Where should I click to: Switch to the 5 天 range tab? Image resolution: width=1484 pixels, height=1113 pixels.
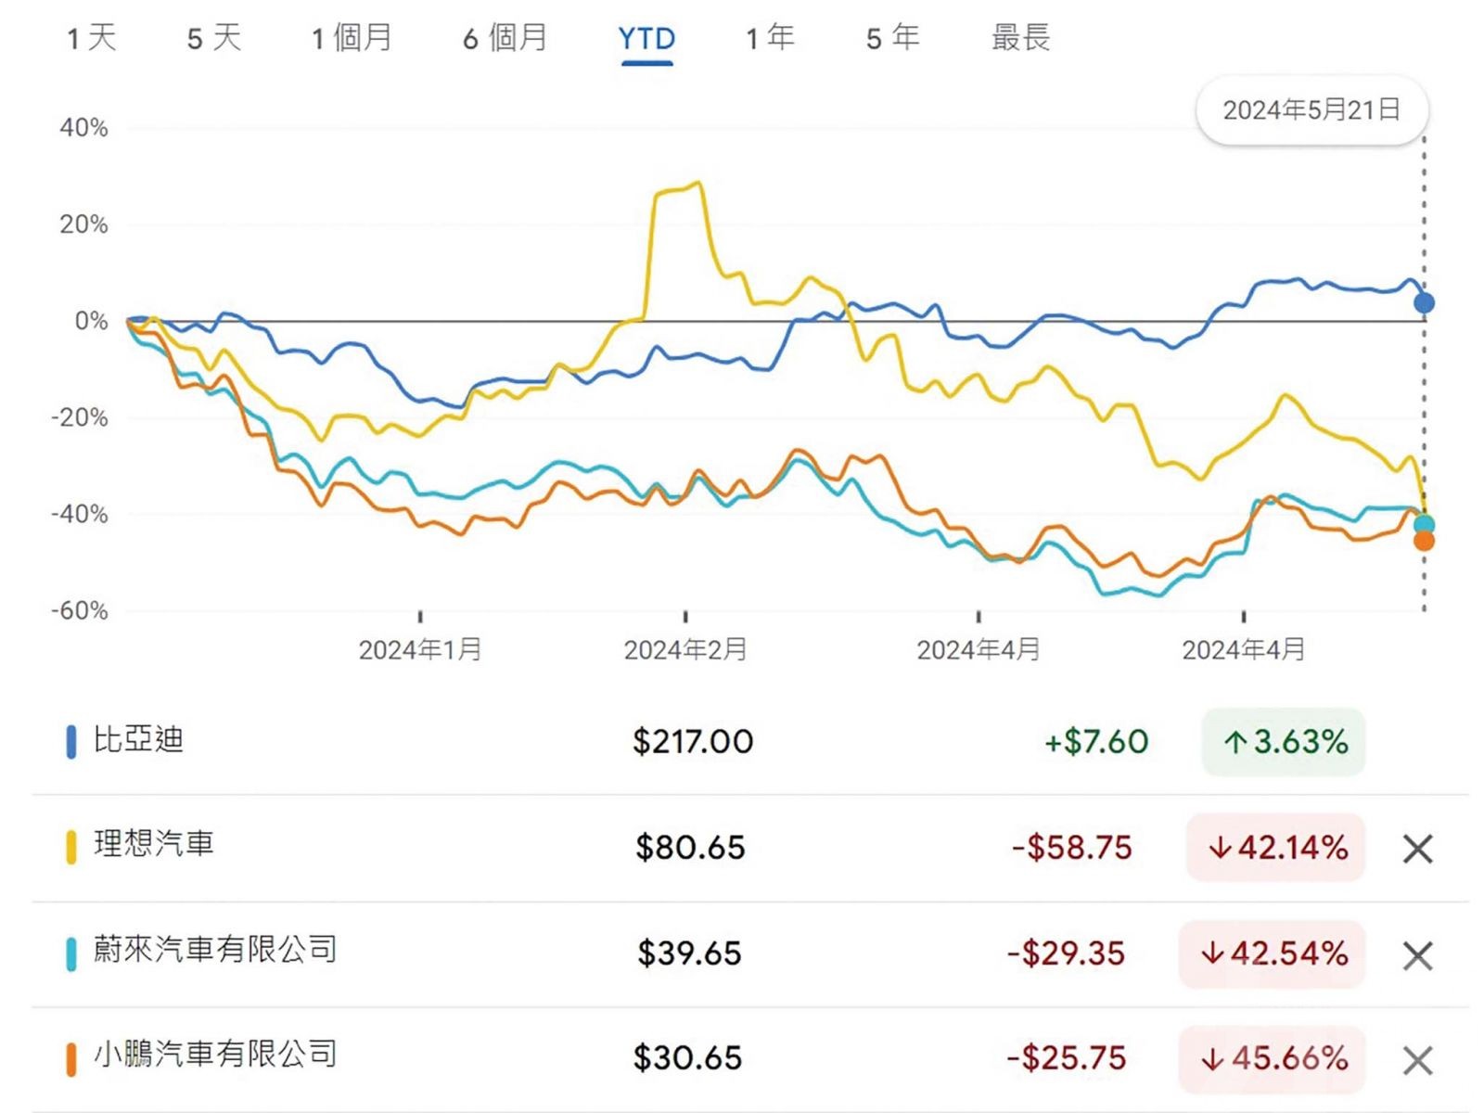coord(213,38)
